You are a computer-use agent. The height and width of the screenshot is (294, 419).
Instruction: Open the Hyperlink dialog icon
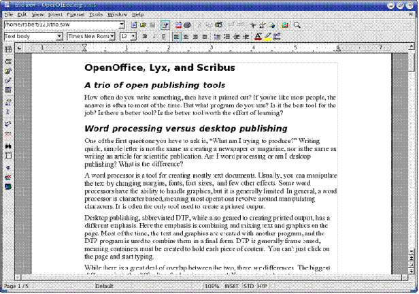pos(272,25)
